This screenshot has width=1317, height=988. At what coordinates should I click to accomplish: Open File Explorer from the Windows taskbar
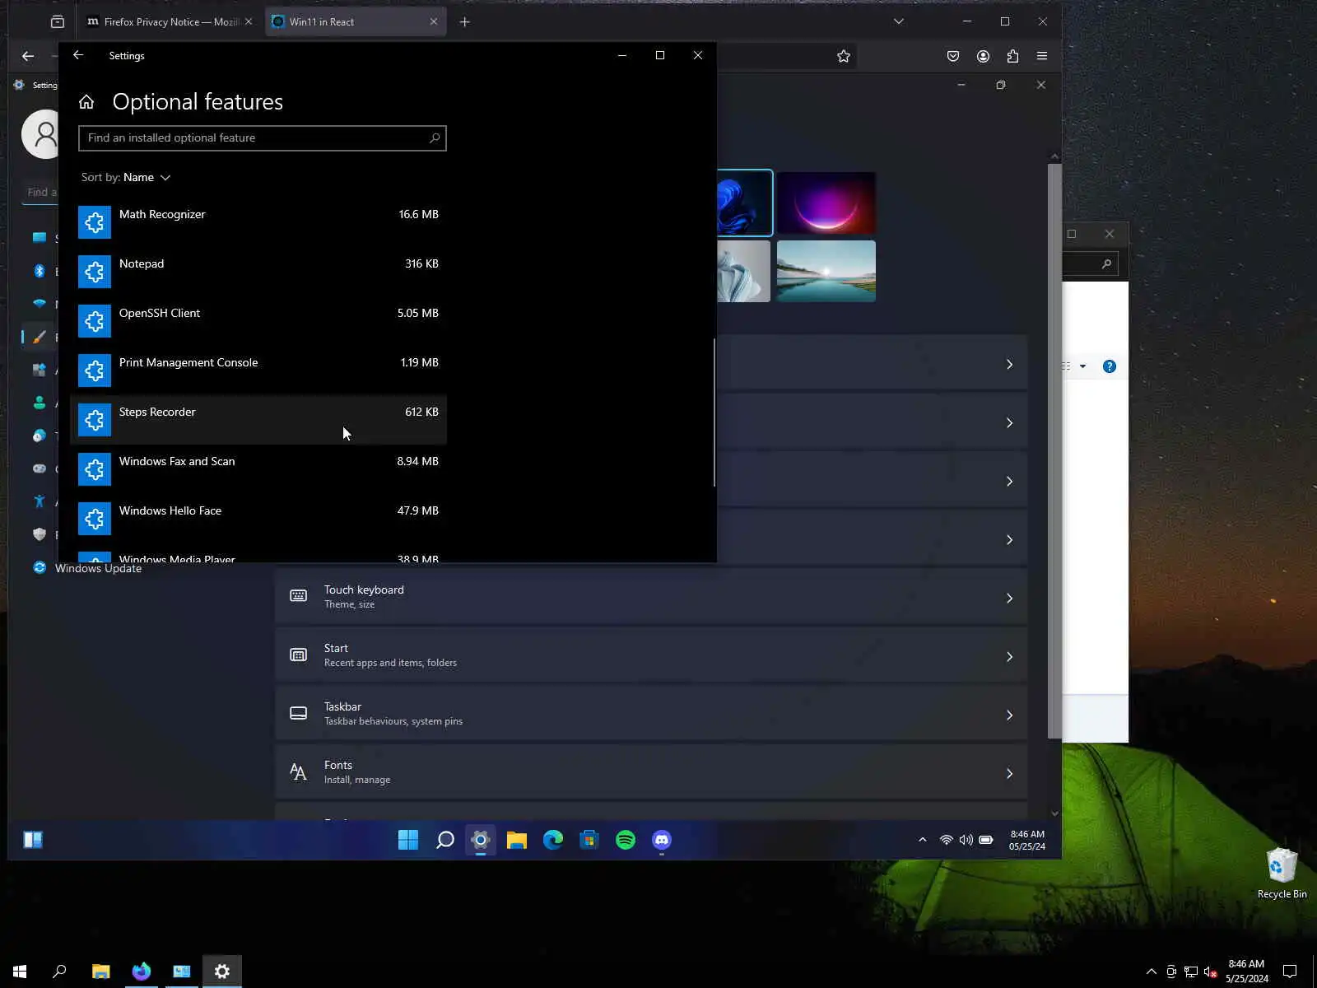pyautogui.click(x=101, y=972)
